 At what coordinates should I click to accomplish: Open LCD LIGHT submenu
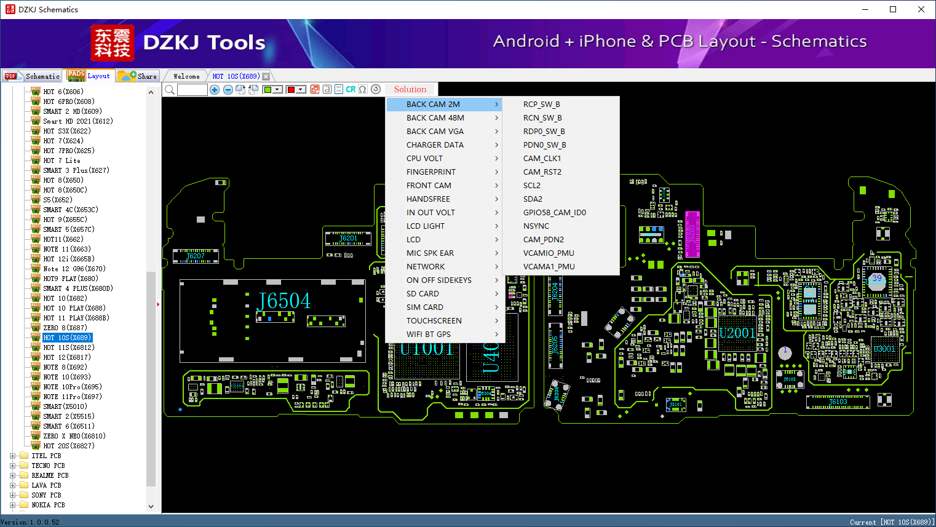coord(445,226)
